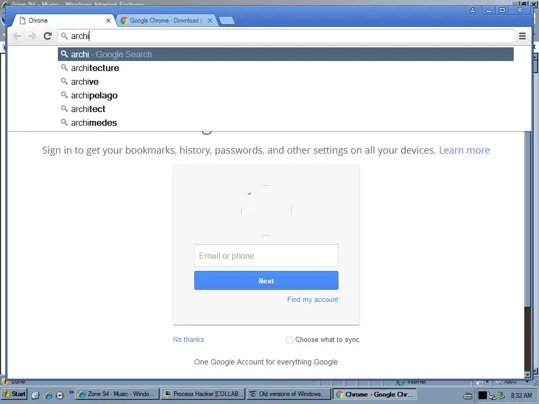Switch to the 'Chrome' tab
539x404 pixels.
click(x=64, y=21)
